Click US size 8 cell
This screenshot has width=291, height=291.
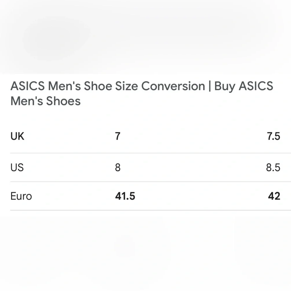(118, 167)
